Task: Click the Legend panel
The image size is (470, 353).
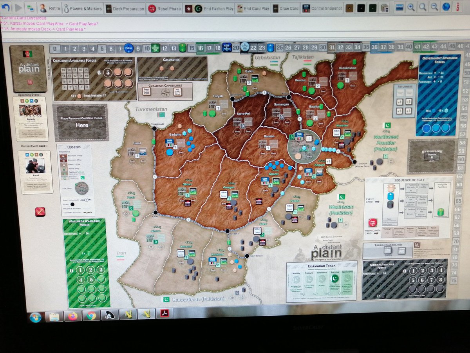Action: pyautogui.click(x=76, y=180)
